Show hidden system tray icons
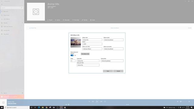194x109 pixels. coord(177,107)
